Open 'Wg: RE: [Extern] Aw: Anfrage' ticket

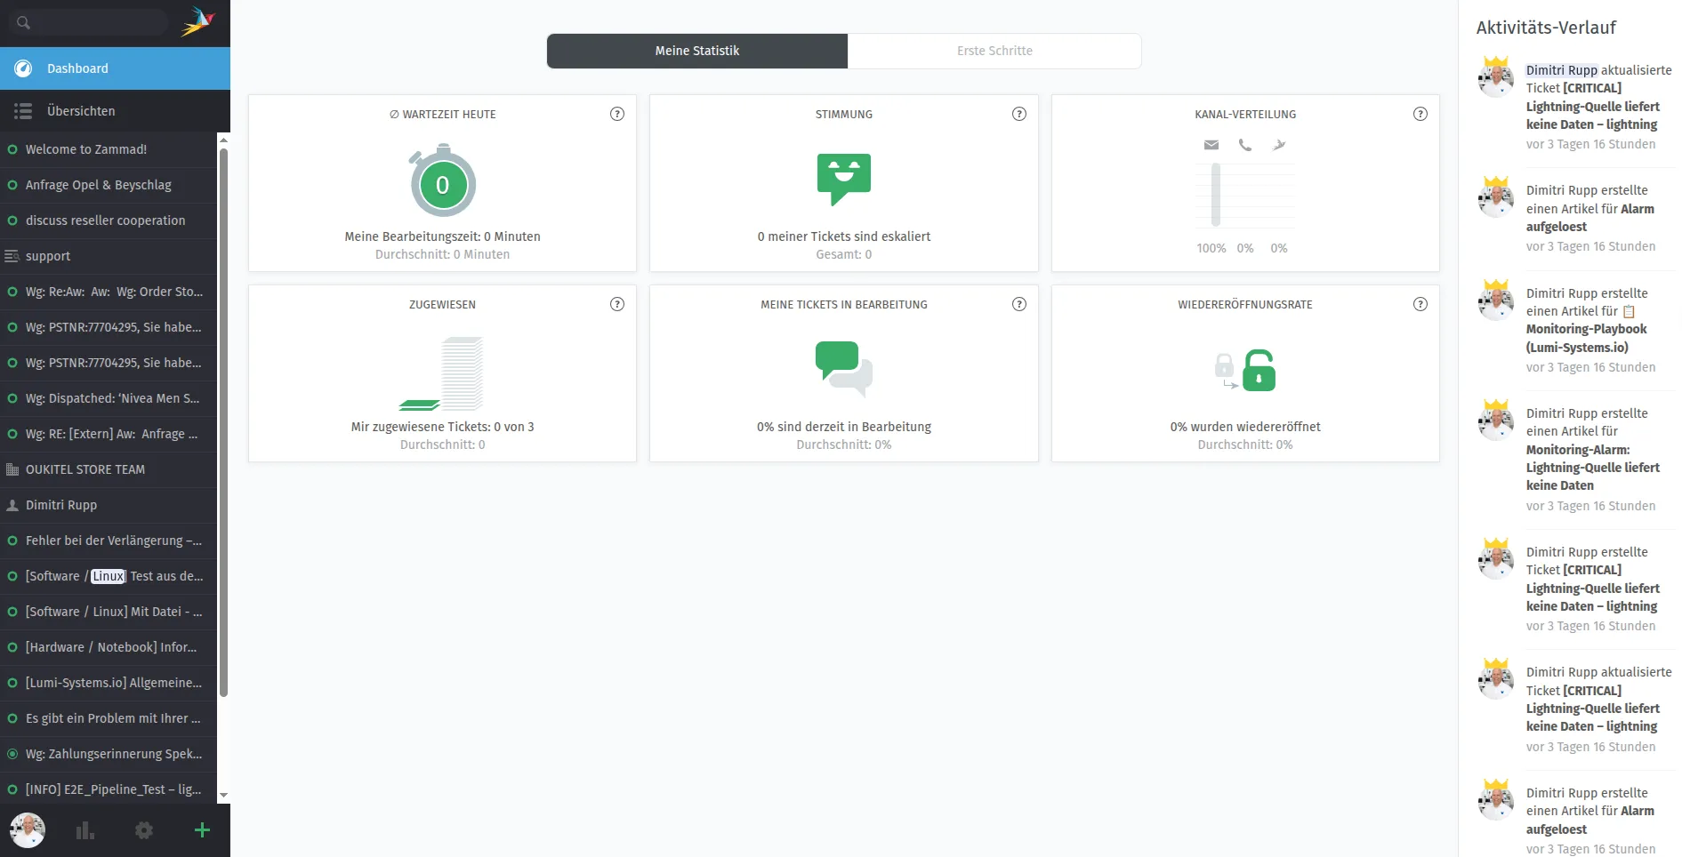pos(109,434)
